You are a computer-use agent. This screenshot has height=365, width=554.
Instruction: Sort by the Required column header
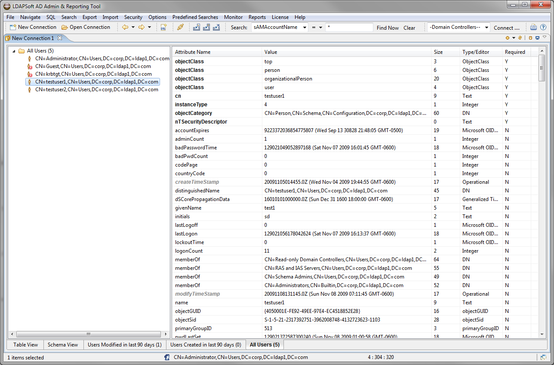point(516,52)
